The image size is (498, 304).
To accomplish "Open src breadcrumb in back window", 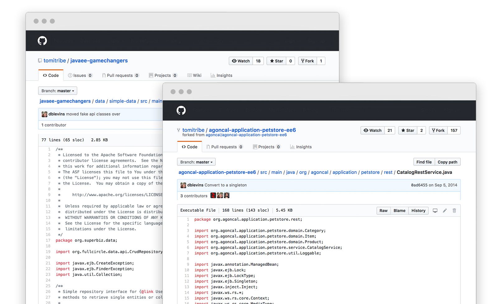I will point(144,101).
